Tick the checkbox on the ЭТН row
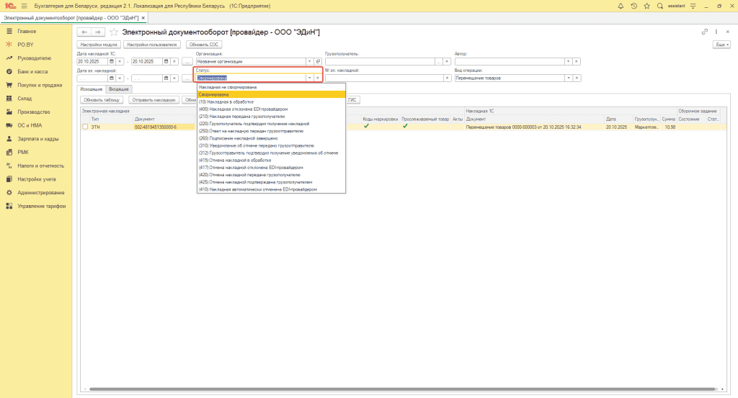Image resolution: width=738 pixels, height=398 pixels. point(85,127)
